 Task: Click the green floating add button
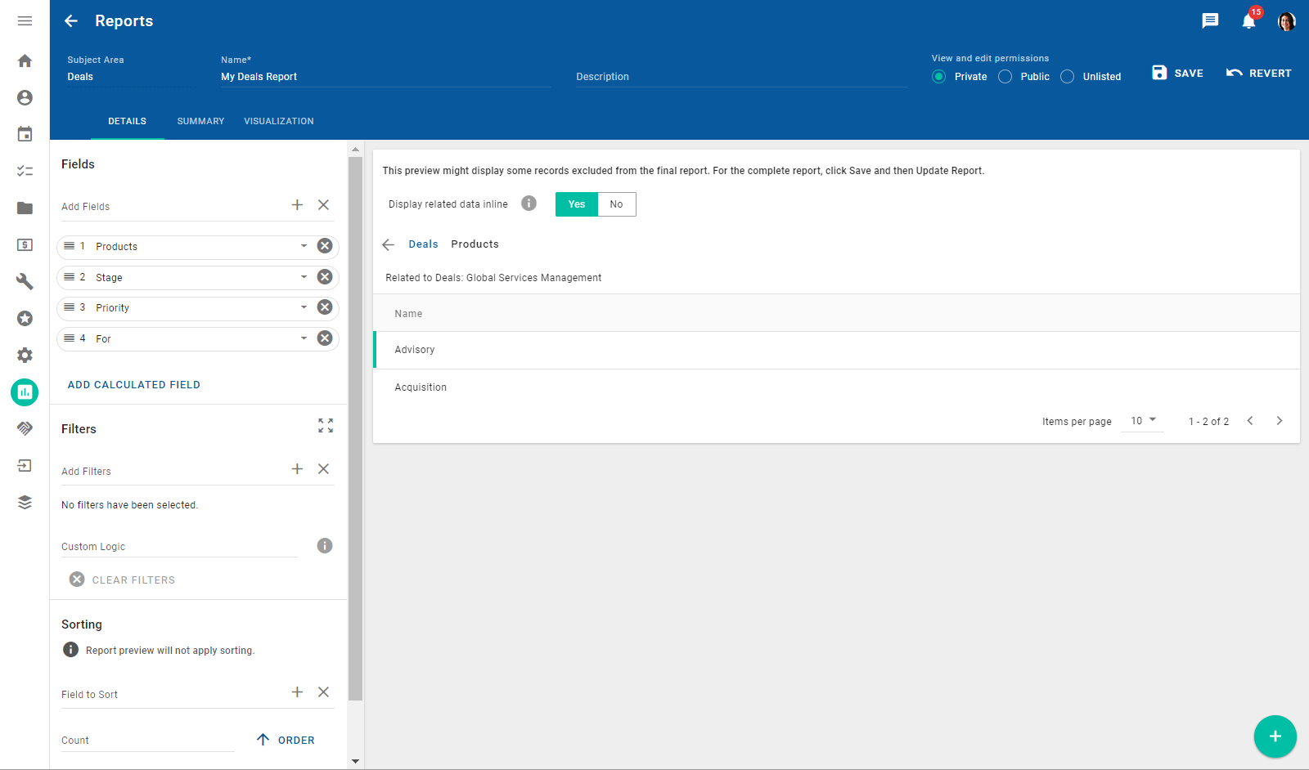tap(1275, 736)
